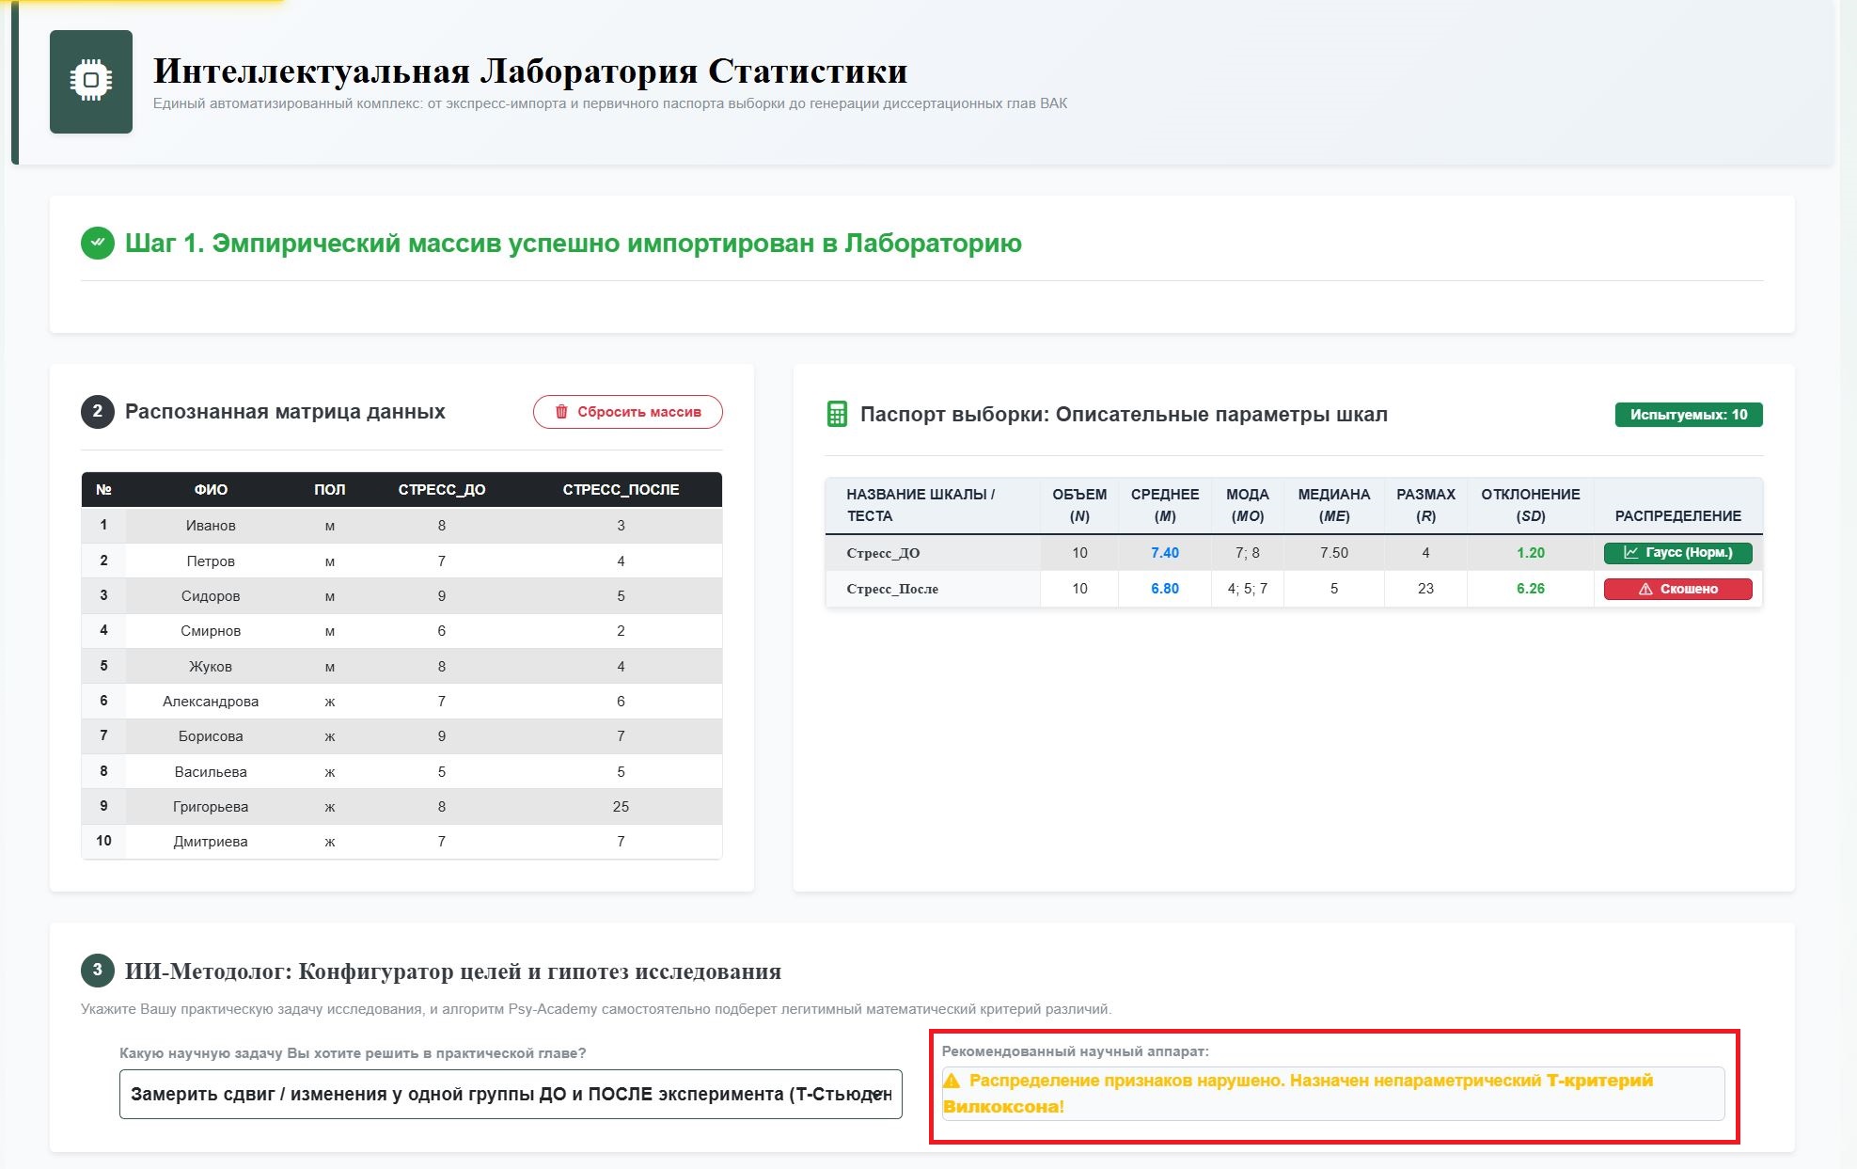1857x1169 pixels.
Task: Click the Рекомендованный научный аппарат label
Action: [1076, 1051]
